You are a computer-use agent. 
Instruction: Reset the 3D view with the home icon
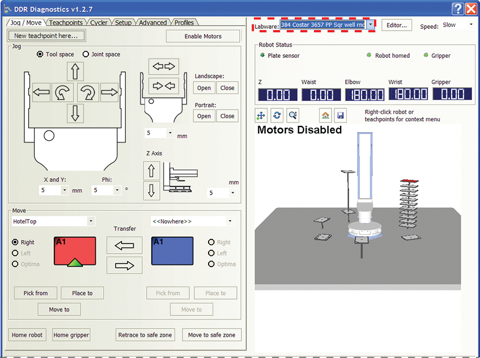tap(325, 115)
